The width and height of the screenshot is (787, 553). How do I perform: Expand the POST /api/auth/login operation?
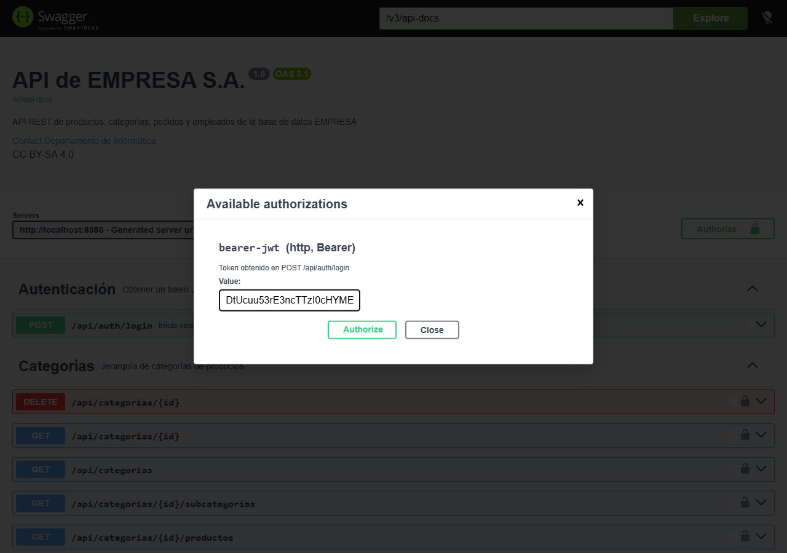point(761,324)
